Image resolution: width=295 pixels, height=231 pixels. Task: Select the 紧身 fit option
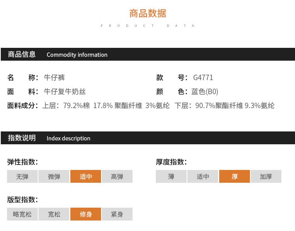[117, 214]
